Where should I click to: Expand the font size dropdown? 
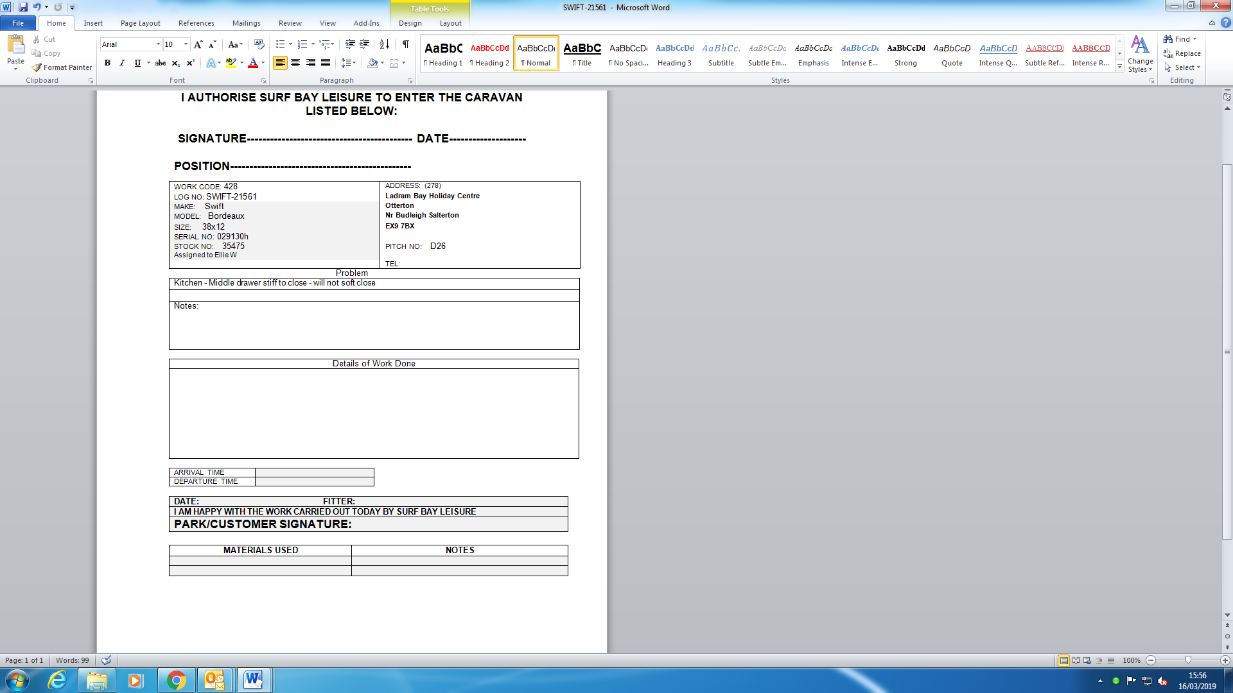point(186,44)
